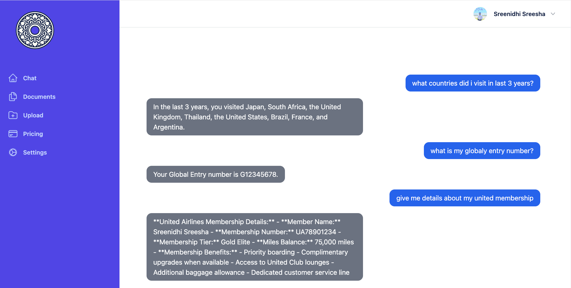Click the Settings gear icon
This screenshot has width=571, height=288.
point(13,152)
